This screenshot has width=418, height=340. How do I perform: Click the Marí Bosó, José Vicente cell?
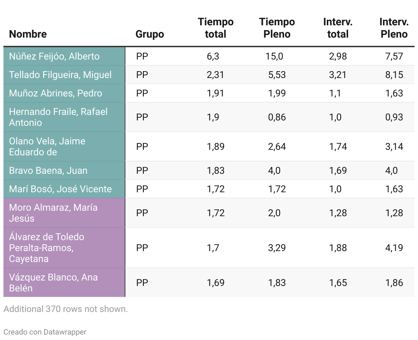60,189
